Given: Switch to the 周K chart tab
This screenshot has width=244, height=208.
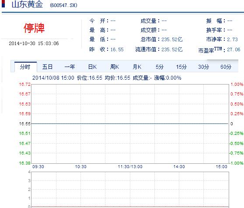Looking at the screenshot, I should [115, 67].
